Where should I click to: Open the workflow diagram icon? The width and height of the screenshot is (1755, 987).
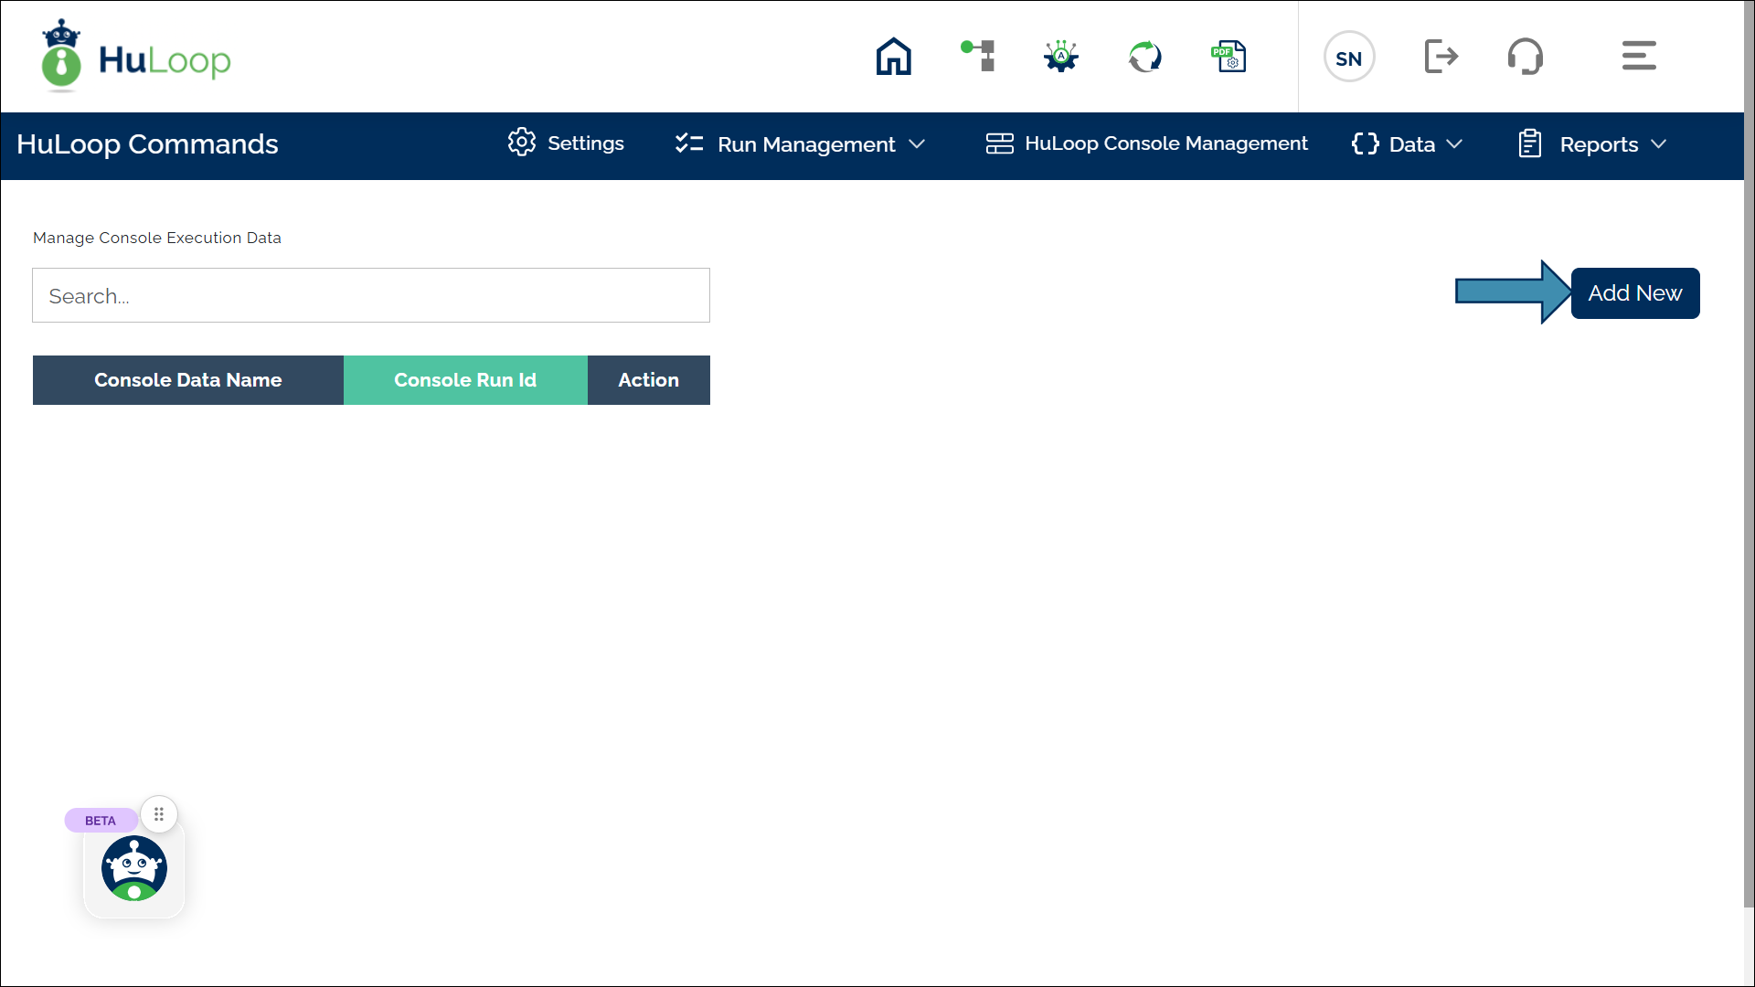[978, 57]
